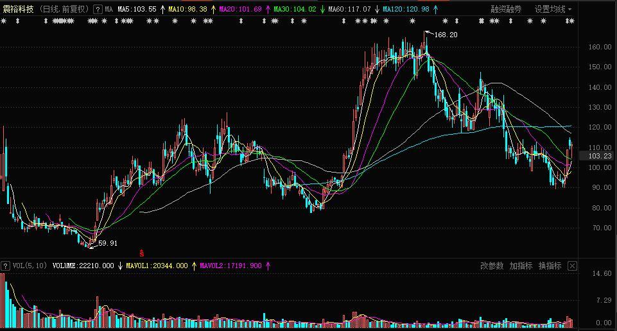Click the 70.00 price axis label
This screenshot has width=617, height=331.
(x=602, y=228)
